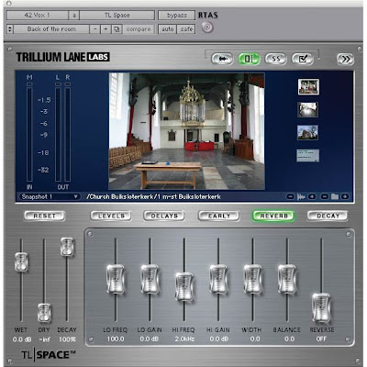367x367 pixels.
Task: Click the M input meter clip indicator
Action: 29,83
